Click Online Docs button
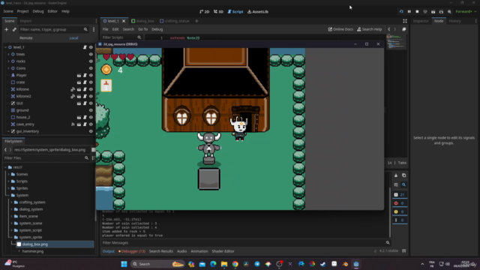The image size is (480, 270). pyautogui.click(x=340, y=29)
